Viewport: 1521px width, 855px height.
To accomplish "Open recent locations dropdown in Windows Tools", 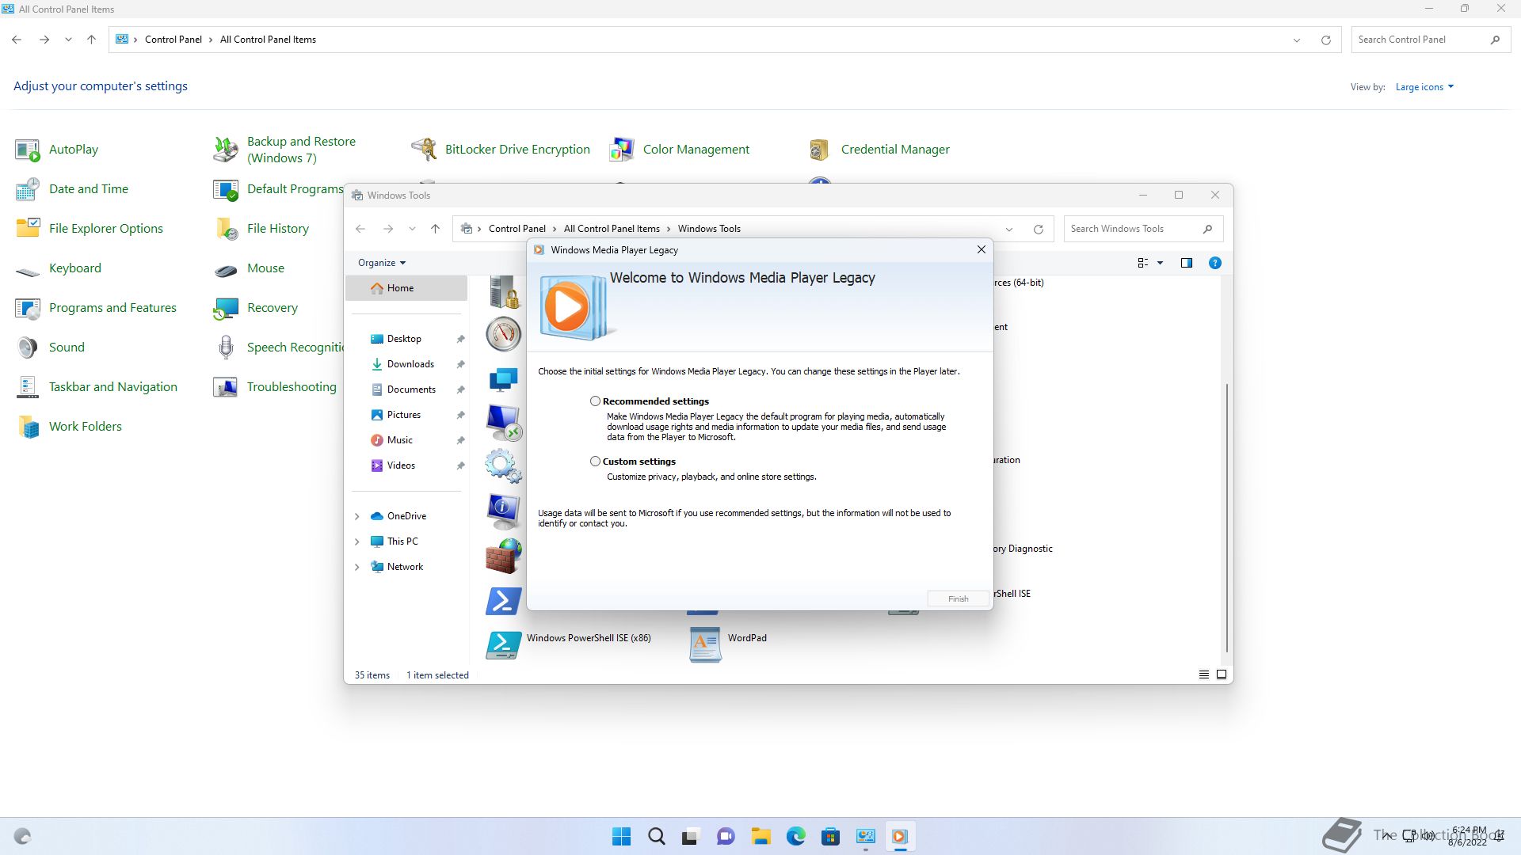I will click(412, 229).
